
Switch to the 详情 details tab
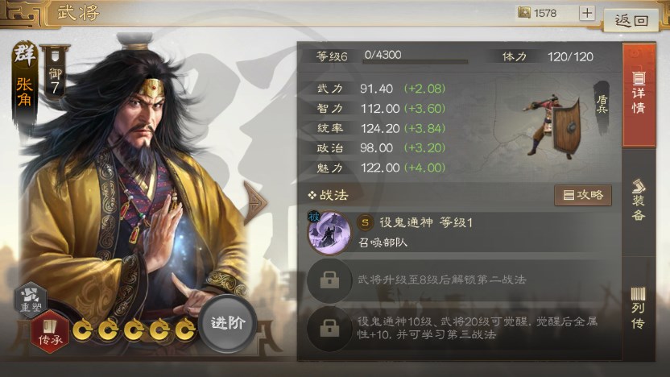(639, 95)
